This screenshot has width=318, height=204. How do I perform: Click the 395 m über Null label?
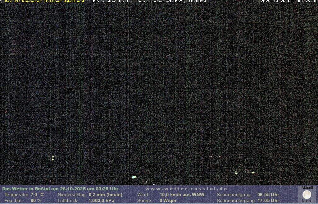110,2
